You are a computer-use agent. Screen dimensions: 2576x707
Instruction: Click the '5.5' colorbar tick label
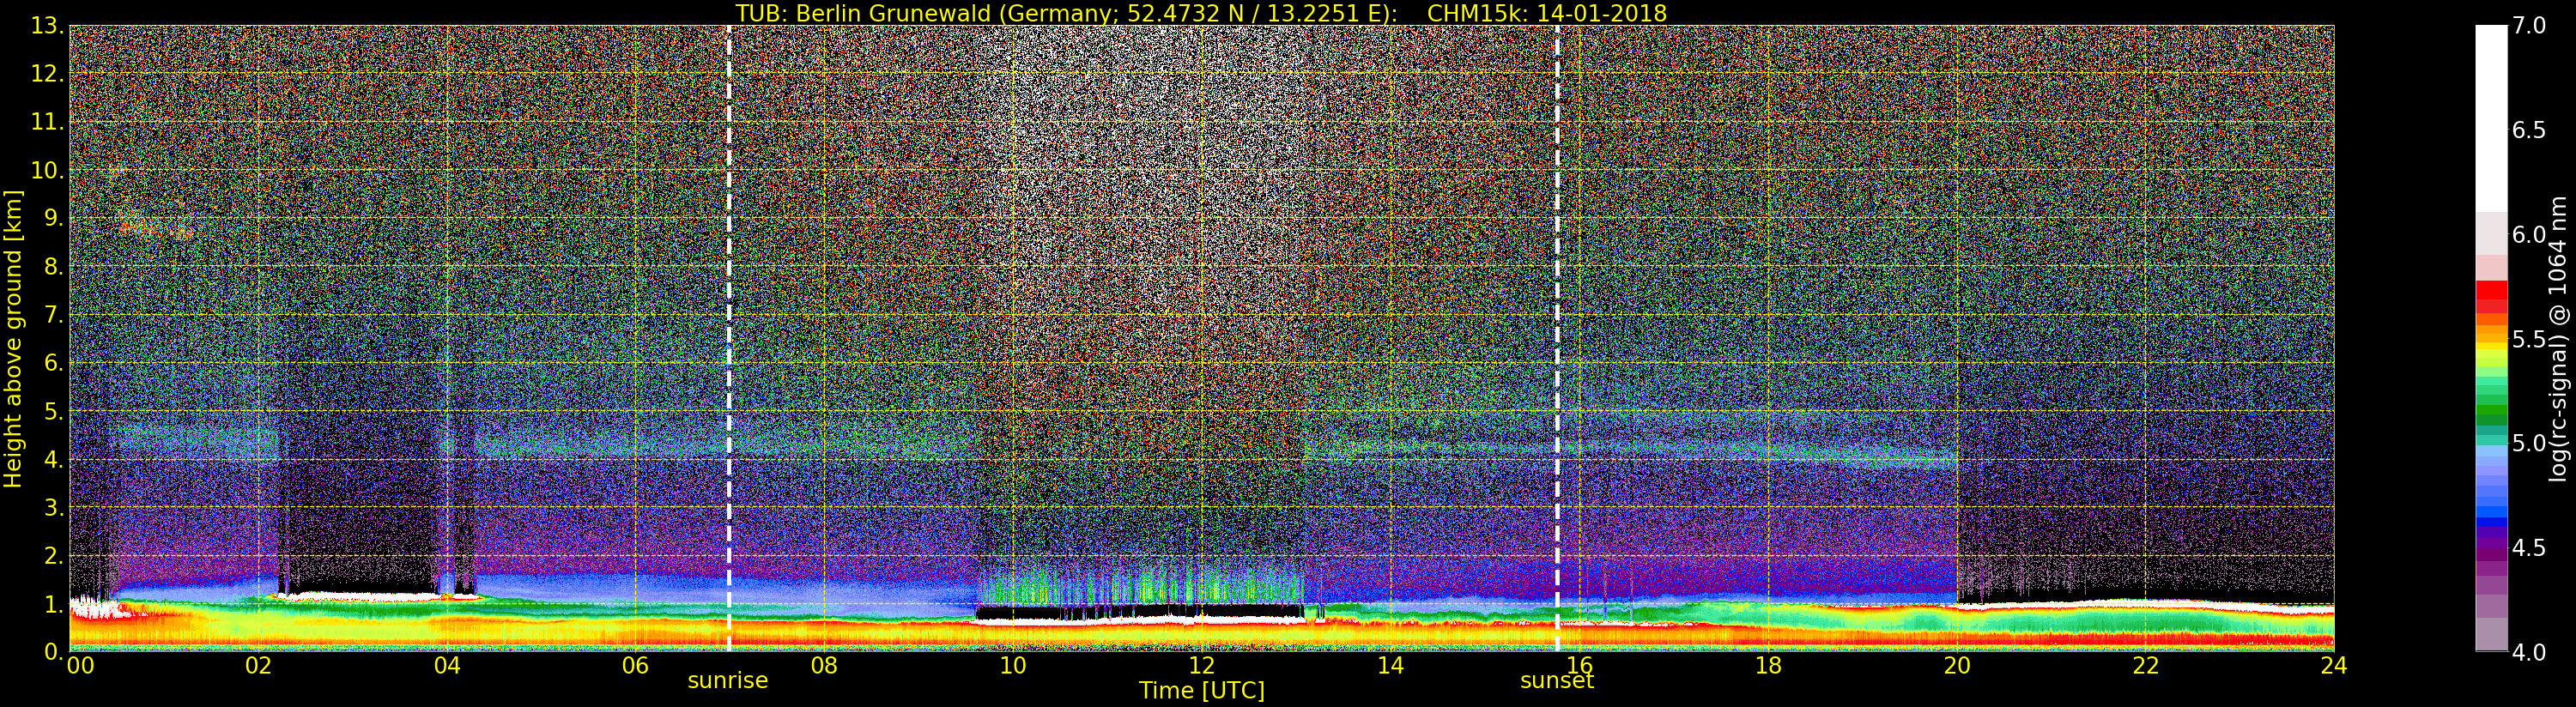click(2529, 339)
